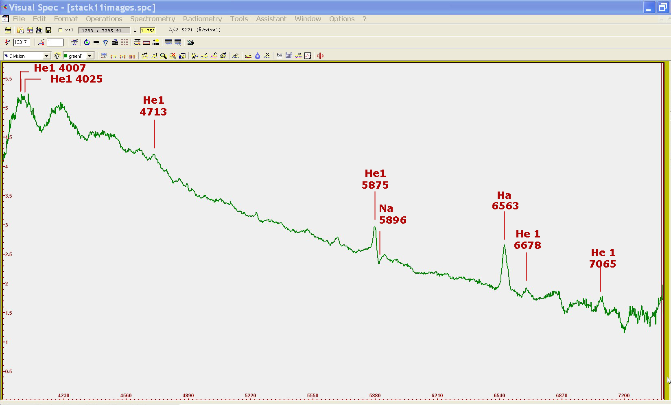Click the zoom reset red X icon

tap(173, 56)
